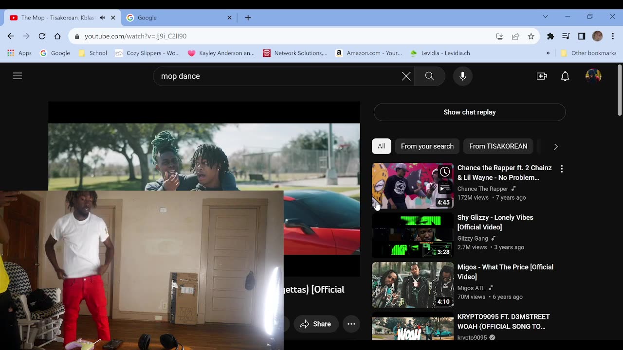
Task: Open the Chrome extensions puzzle icon
Action: (550, 36)
